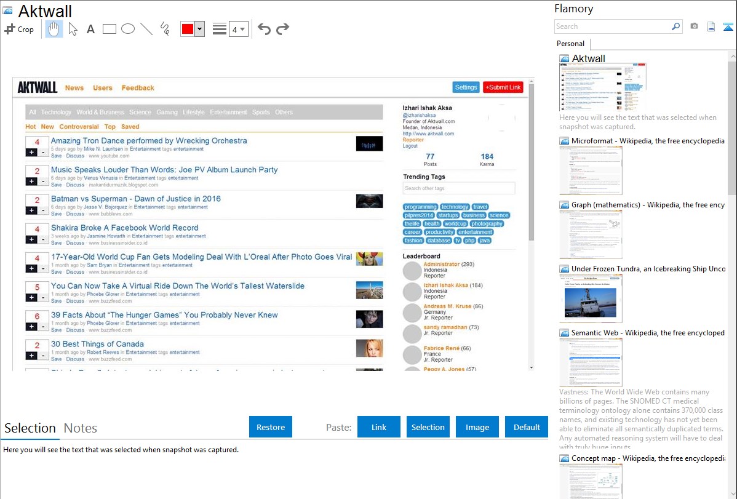Open the Under Frozen Tundra snapshot thumbnail
The width and height of the screenshot is (737, 499).
(591, 298)
